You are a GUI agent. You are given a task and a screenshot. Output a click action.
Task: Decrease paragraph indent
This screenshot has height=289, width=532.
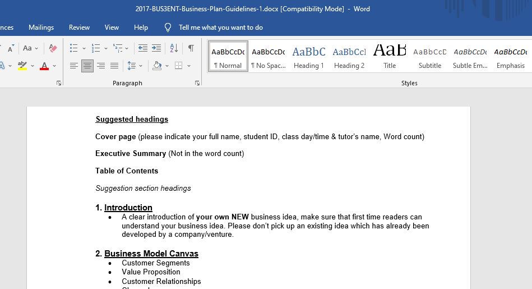click(x=143, y=48)
